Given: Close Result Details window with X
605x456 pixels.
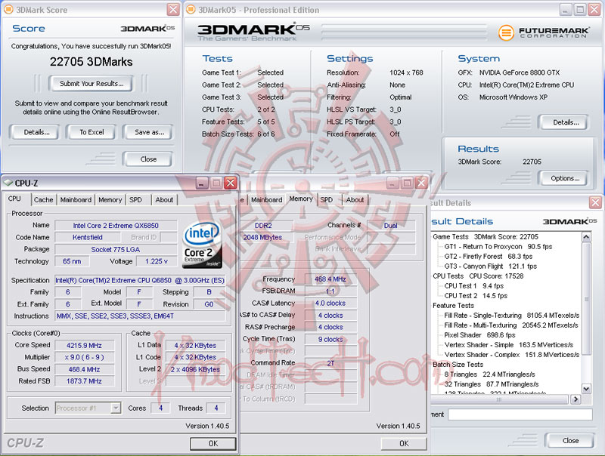Looking at the screenshot, I should 595,202.
